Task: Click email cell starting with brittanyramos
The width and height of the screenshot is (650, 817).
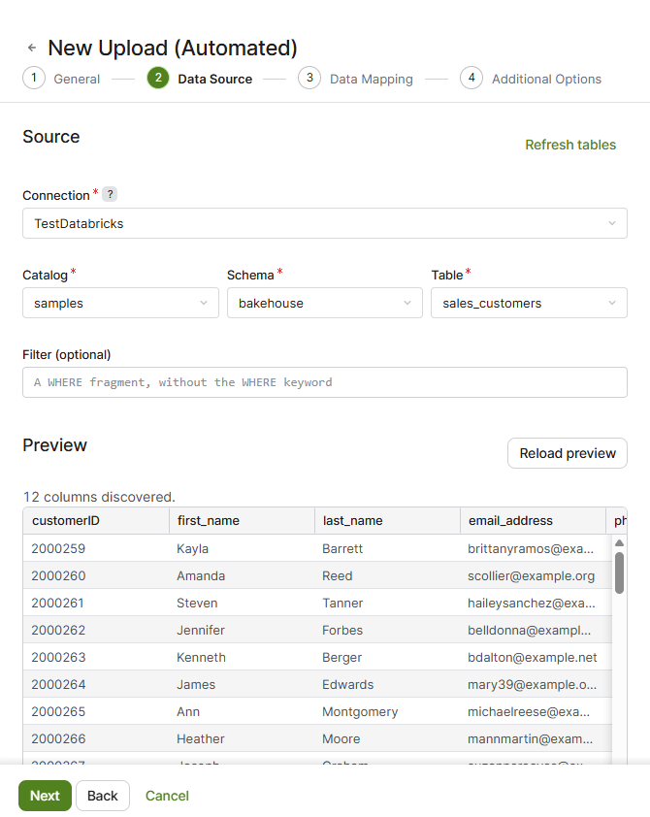Action: point(533,548)
